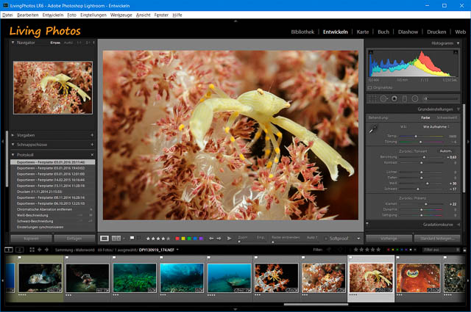Select the crop overlay grid tool
Image resolution: width=471 pixels, height=312 pixels.
[x=372, y=98]
